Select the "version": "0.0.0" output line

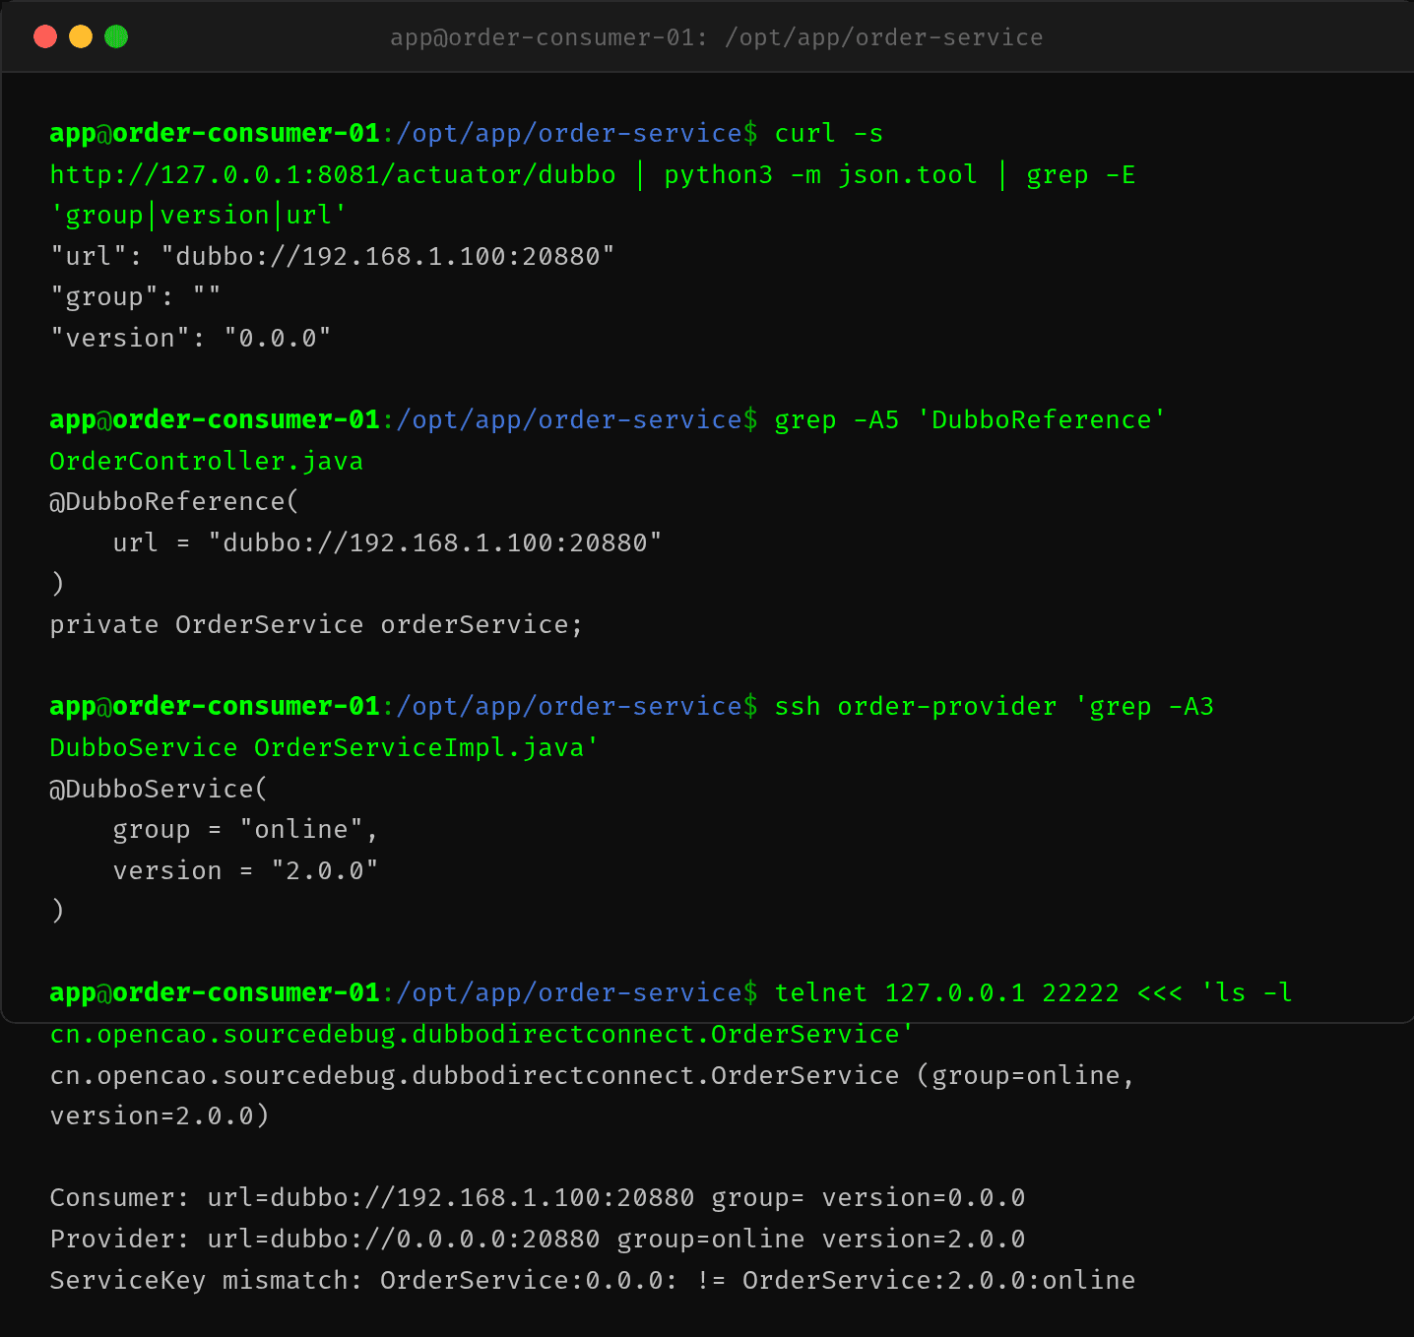pyautogui.click(x=191, y=338)
